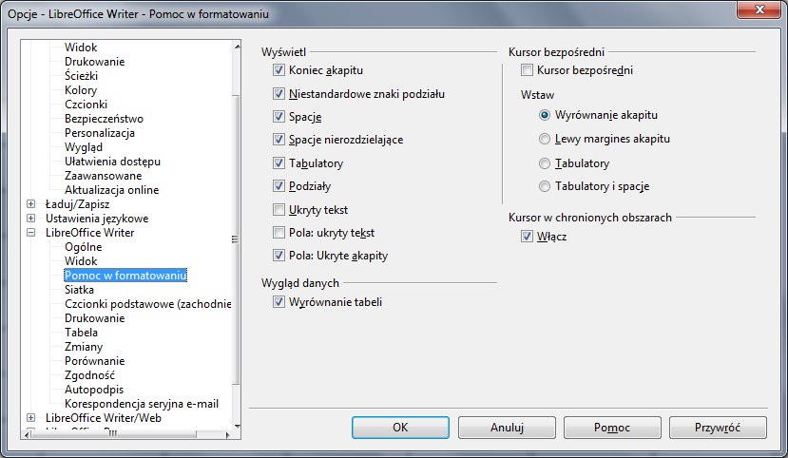Click the Anuluj button
The width and height of the screenshot is (788, 458).
(507, 428)
